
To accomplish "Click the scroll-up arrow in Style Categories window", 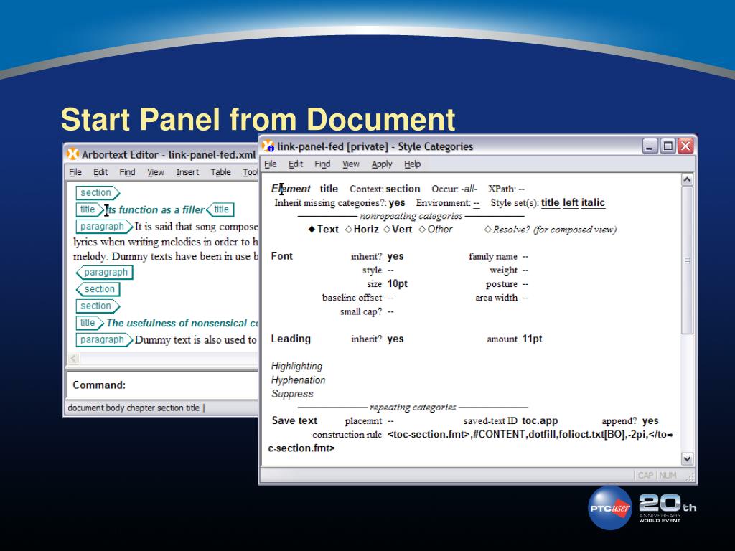I will pos(687,179).
